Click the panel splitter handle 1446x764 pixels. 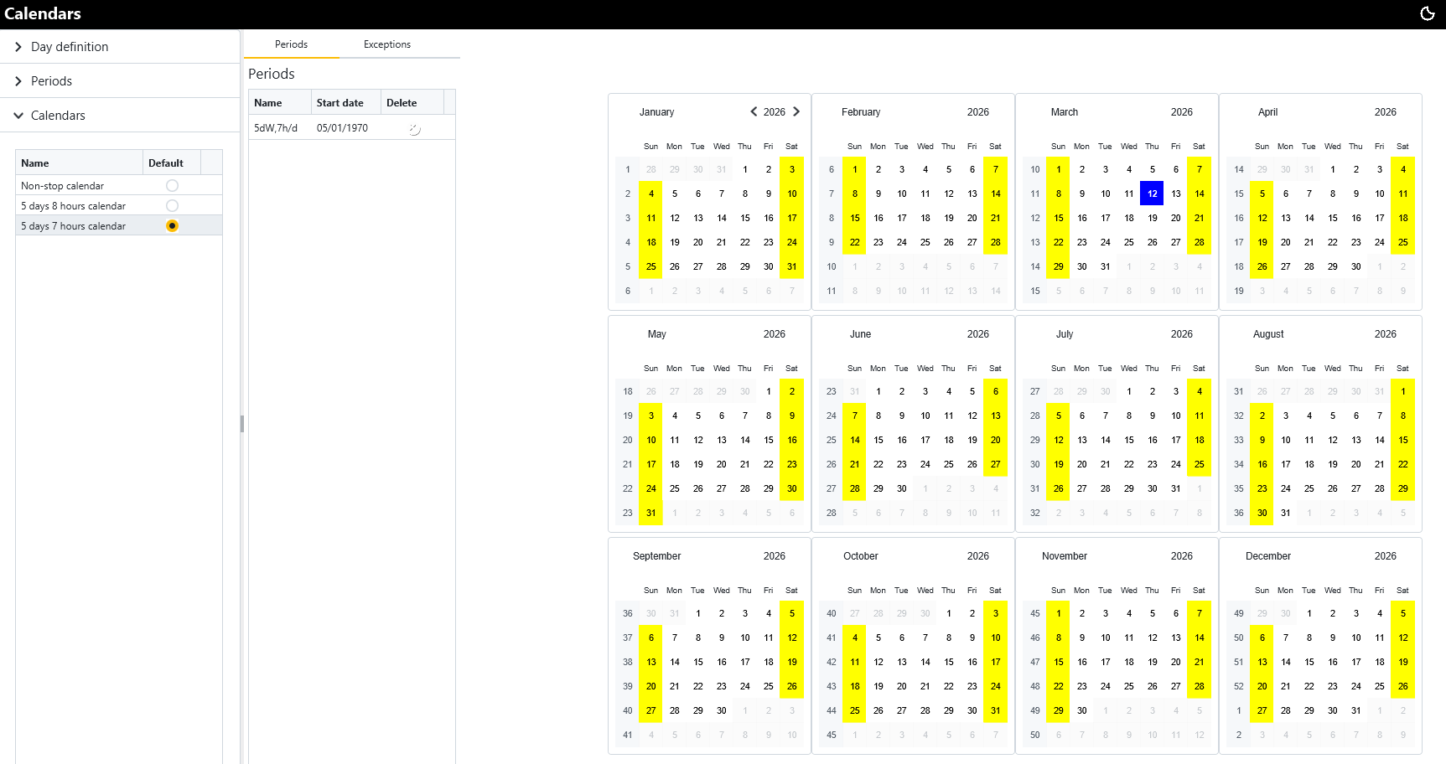(242, 424)
